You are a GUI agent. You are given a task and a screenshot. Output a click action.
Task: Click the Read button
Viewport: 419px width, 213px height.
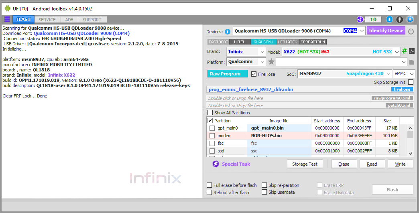(x=372, y=164)
